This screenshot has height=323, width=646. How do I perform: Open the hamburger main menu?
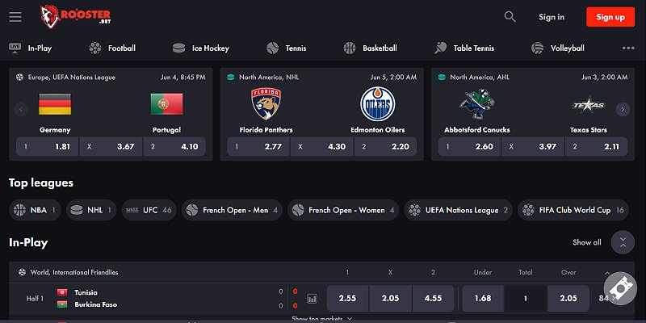(15, 17)
